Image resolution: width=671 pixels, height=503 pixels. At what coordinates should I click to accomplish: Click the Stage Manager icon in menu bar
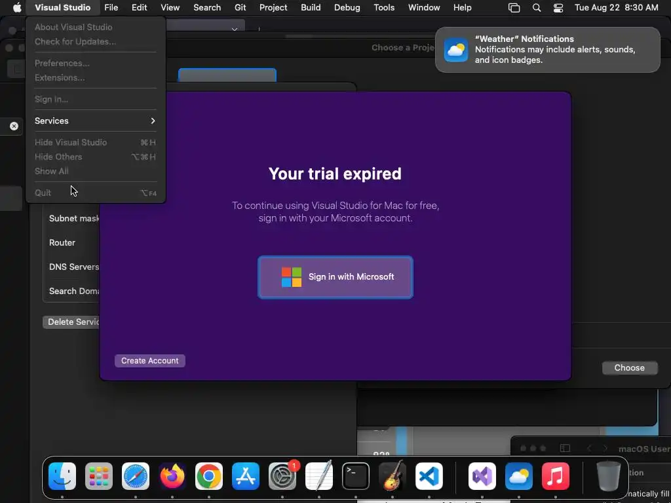coord(514,8)
